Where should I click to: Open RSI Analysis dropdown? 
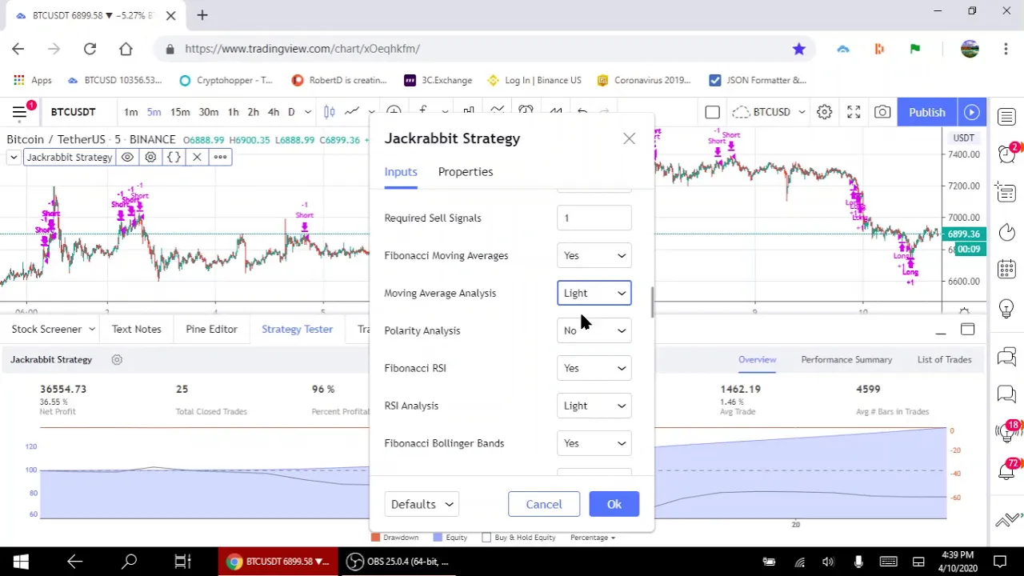(594, 406)
